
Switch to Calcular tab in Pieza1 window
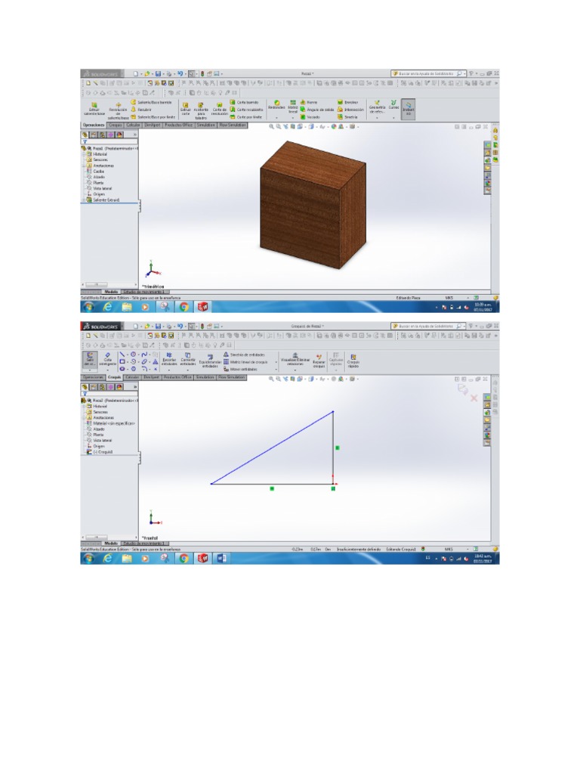tap(133, 125)
